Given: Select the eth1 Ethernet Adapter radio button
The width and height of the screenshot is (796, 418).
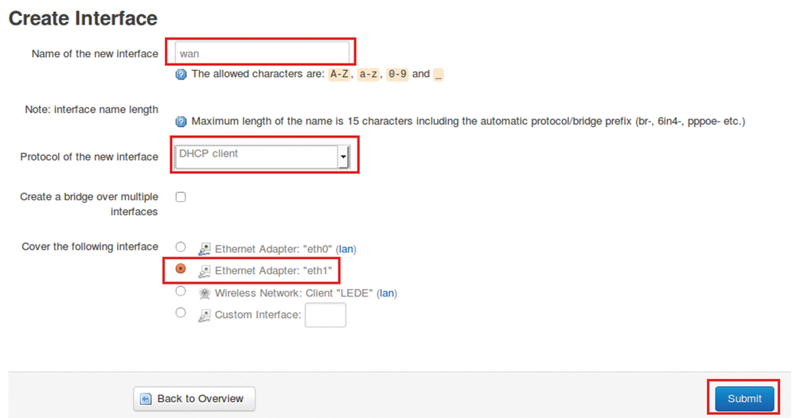Looking at the screenshot, I should tap(180, 269).
